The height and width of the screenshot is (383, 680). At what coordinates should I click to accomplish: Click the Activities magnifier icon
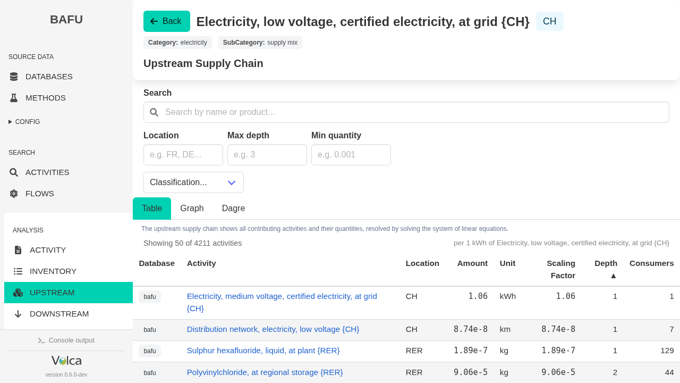14,172
